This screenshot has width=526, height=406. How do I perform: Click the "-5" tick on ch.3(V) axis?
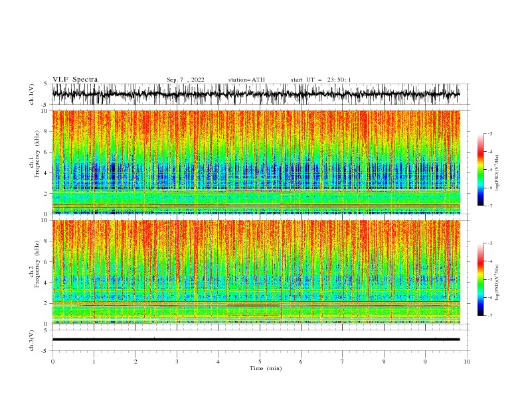44,351
